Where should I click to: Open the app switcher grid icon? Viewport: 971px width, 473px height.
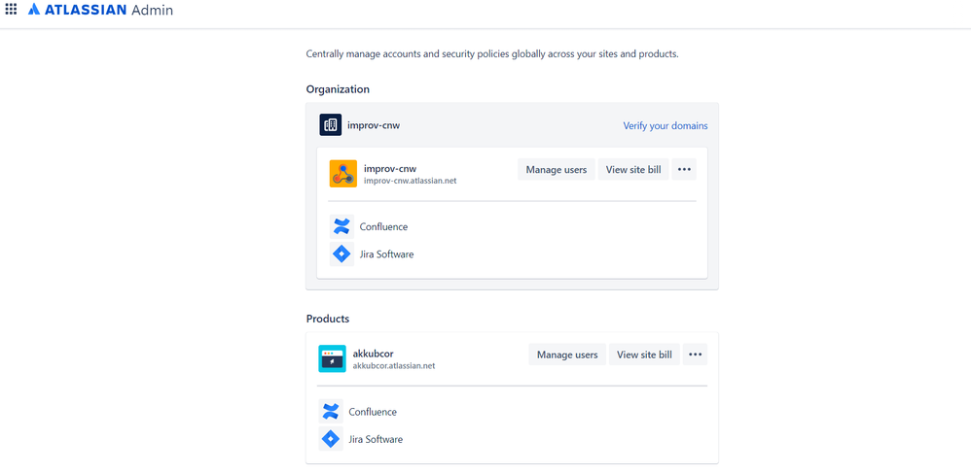click(x=11, y=9)
